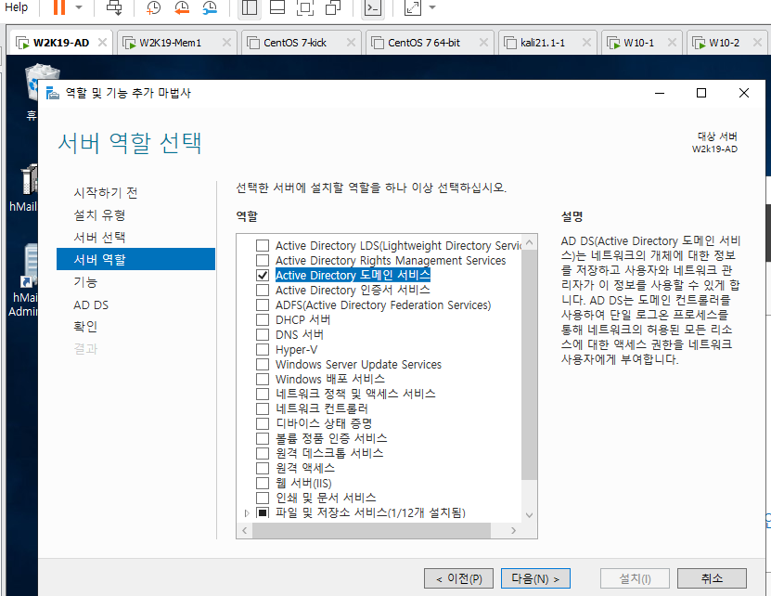Viewport: 771px width, 596px height.
Task: Go to the AD DS wizard step
Action: (91, 304)
